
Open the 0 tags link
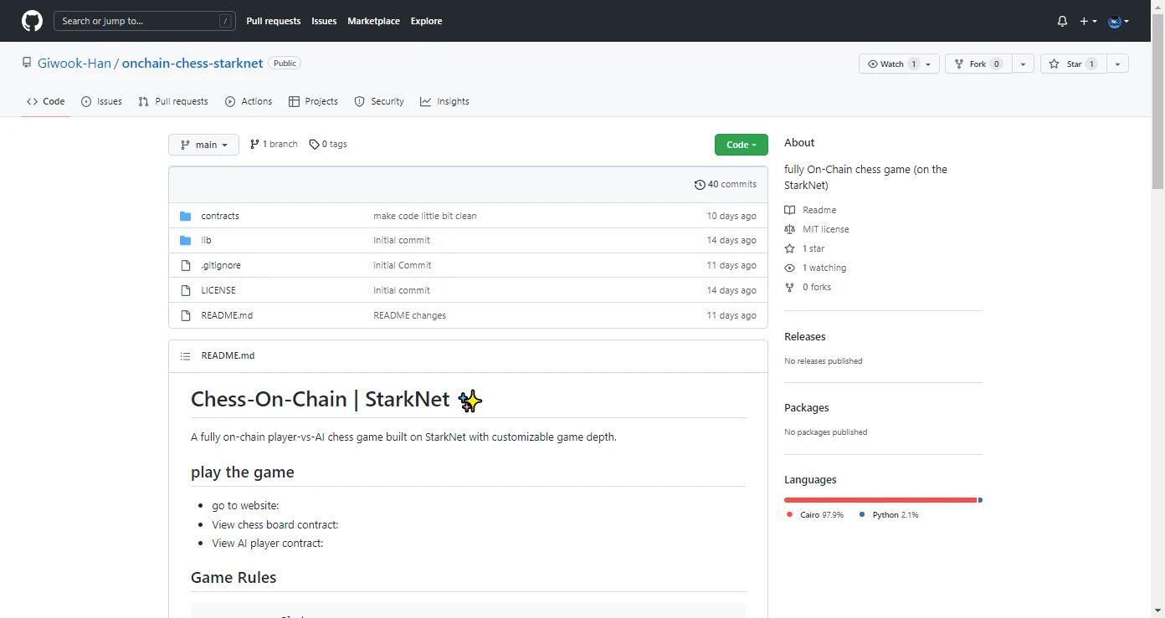(328, 145)
